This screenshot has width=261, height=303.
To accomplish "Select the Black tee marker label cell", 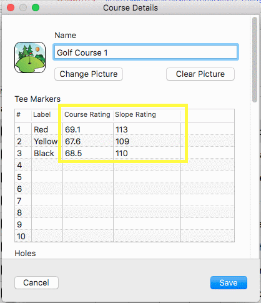I will pos(47,153).
